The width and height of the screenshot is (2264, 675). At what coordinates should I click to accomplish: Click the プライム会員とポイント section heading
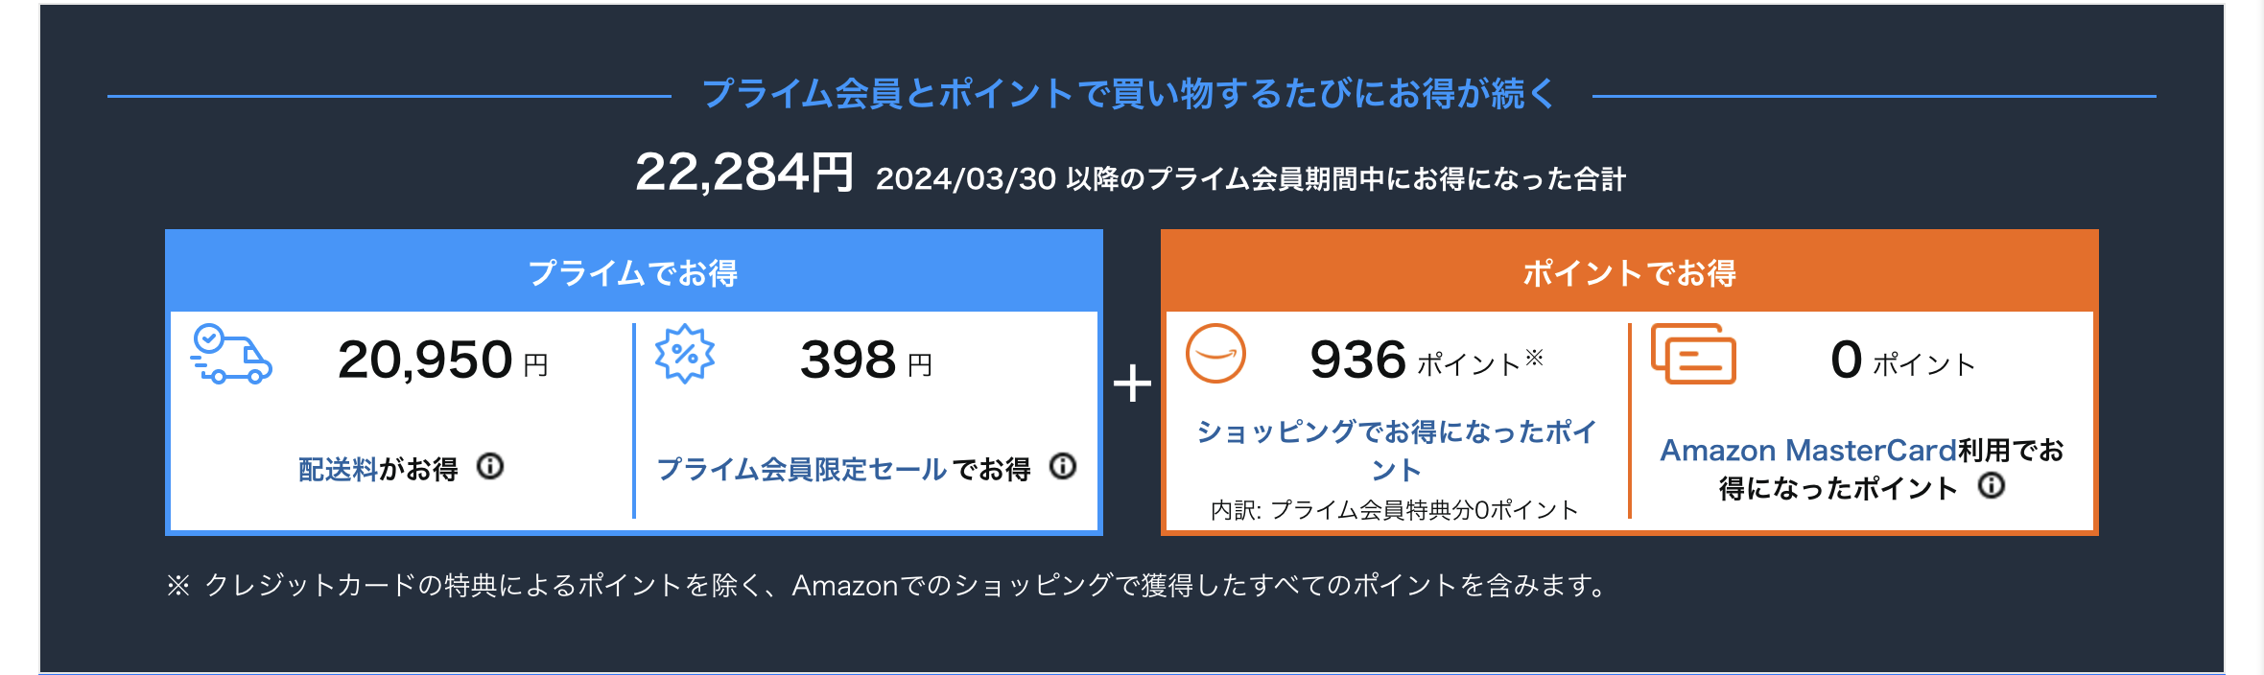point(1129,94)
